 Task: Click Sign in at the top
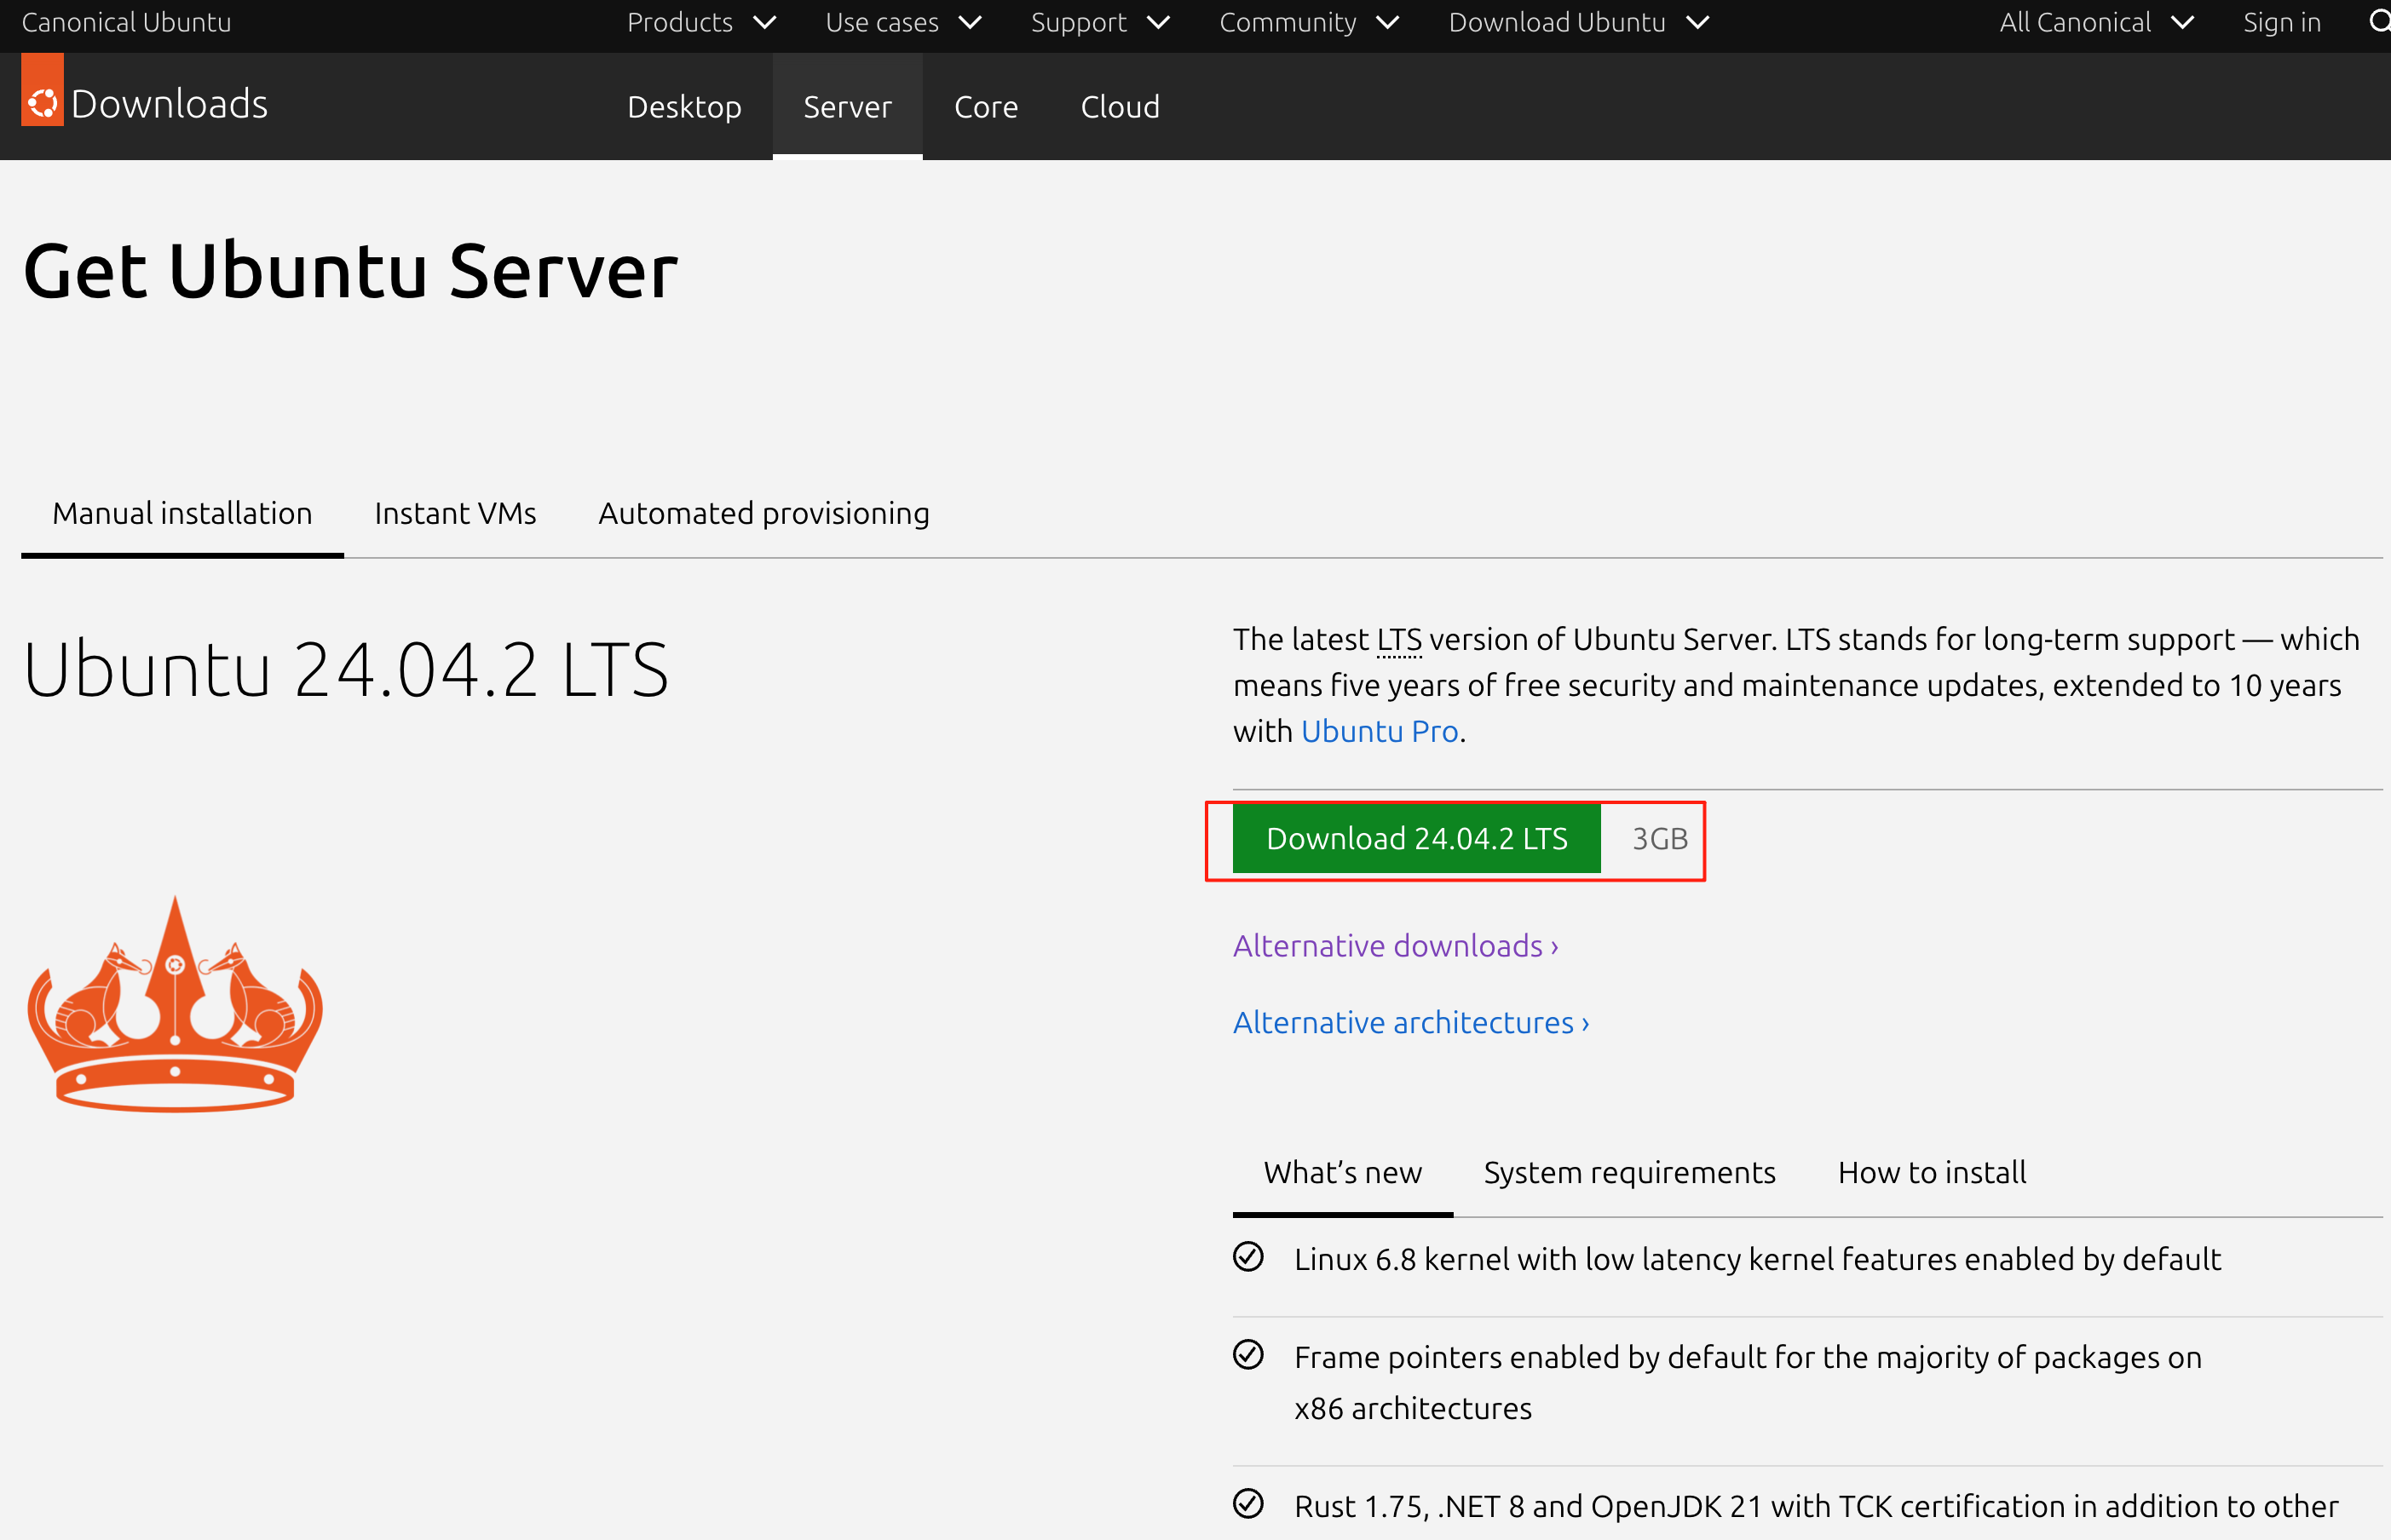tap(2281, 22)
